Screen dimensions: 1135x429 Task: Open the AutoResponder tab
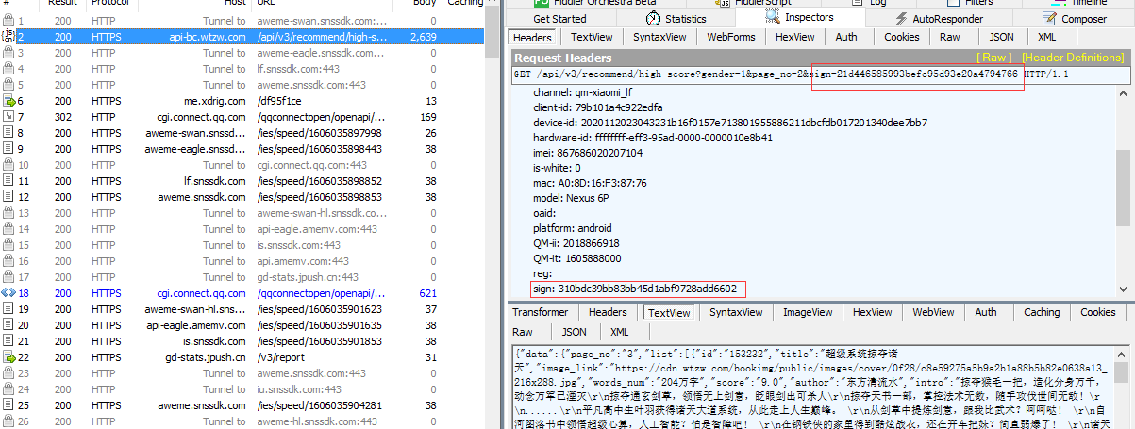[940, 18]
